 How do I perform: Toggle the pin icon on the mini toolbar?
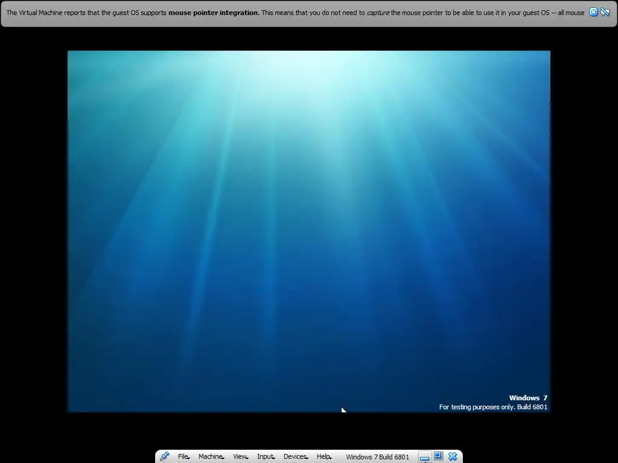tap(165, 456)
